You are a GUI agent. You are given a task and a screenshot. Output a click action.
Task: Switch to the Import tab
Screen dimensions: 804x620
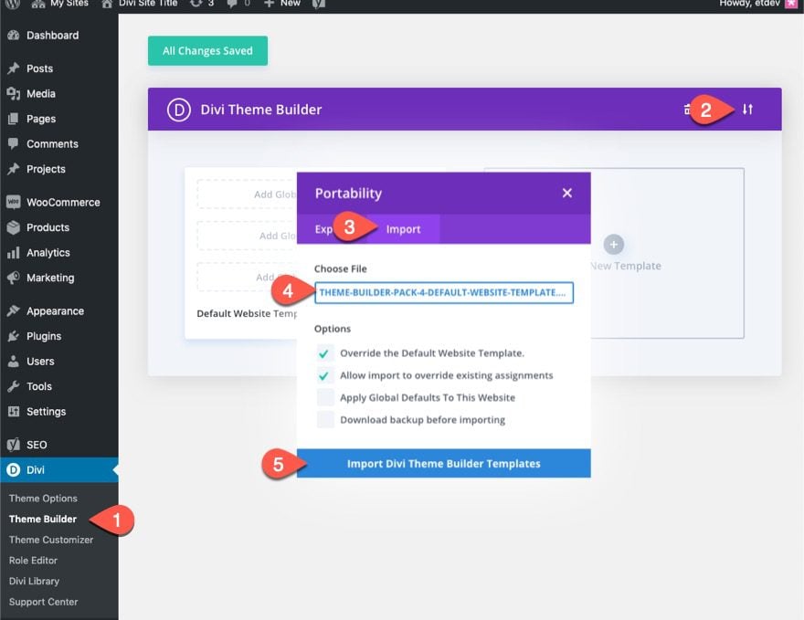tap(403, 229)
